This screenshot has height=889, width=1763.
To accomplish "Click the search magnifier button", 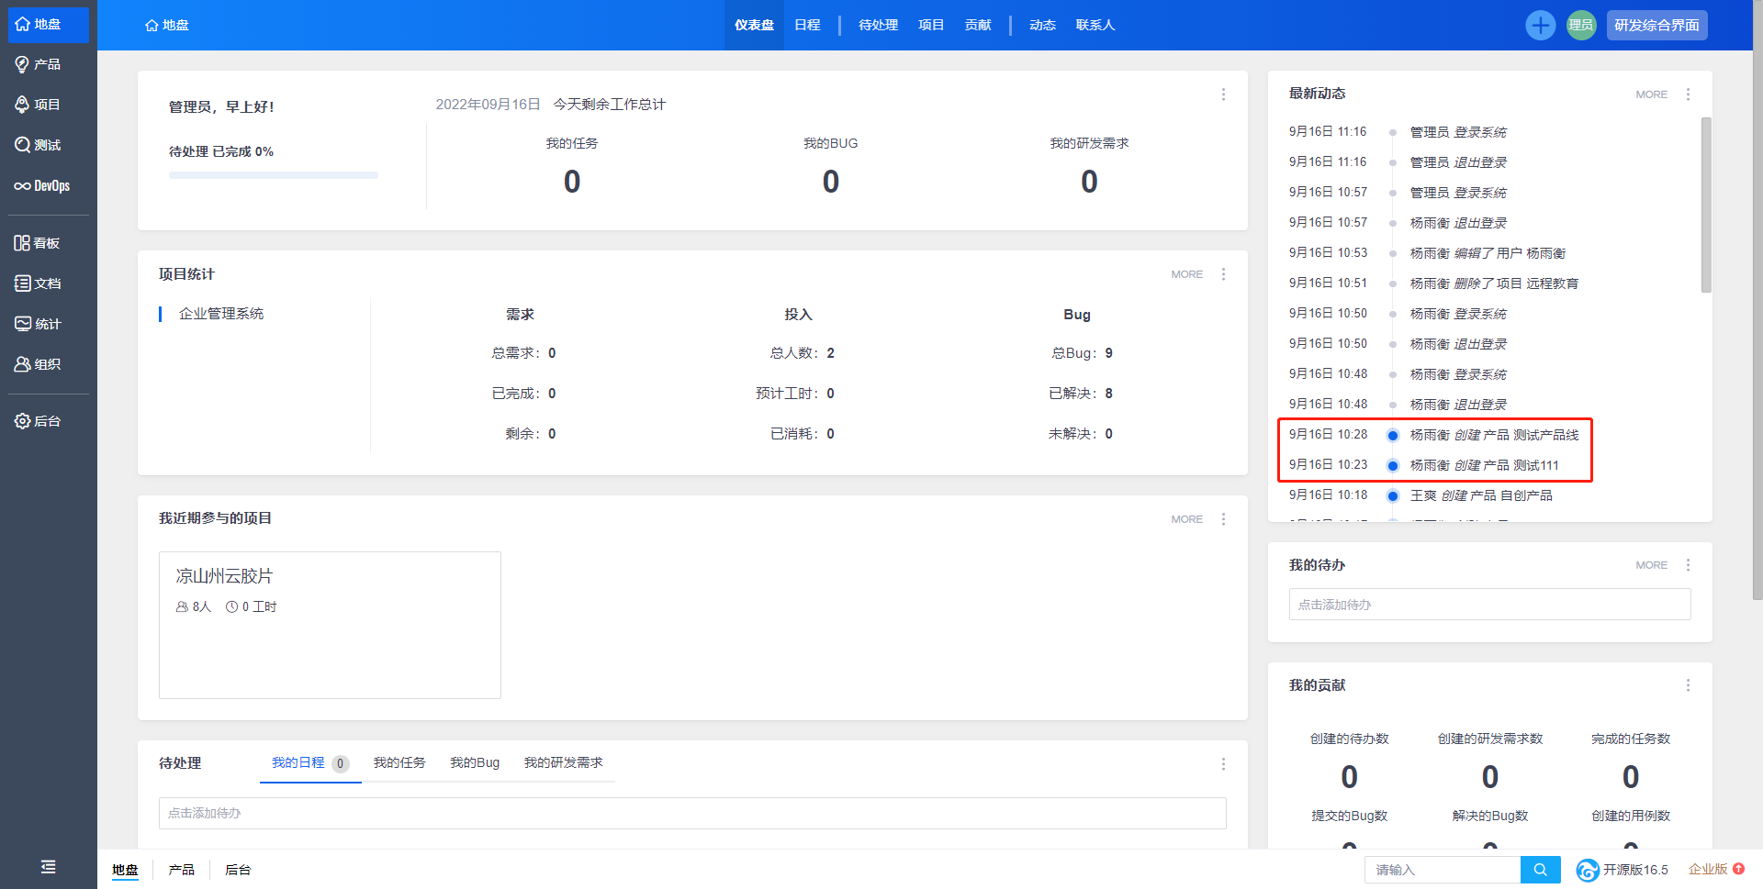I will (1540, 870).
